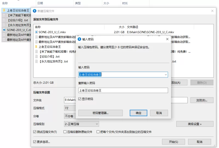219x148 pixels.
Task: Click the folder icon of 上老王论坛当老王 in the dialog list
Action: coord(36,47)
